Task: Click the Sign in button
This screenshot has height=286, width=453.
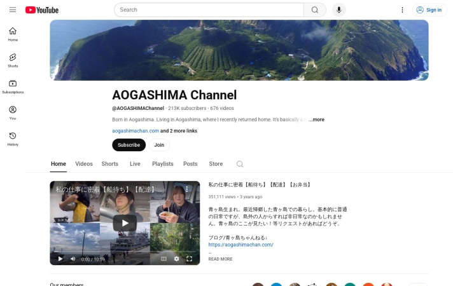Action: (429, 10)
